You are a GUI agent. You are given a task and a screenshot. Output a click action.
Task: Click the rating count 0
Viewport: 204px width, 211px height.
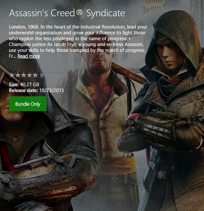point(41,75)
